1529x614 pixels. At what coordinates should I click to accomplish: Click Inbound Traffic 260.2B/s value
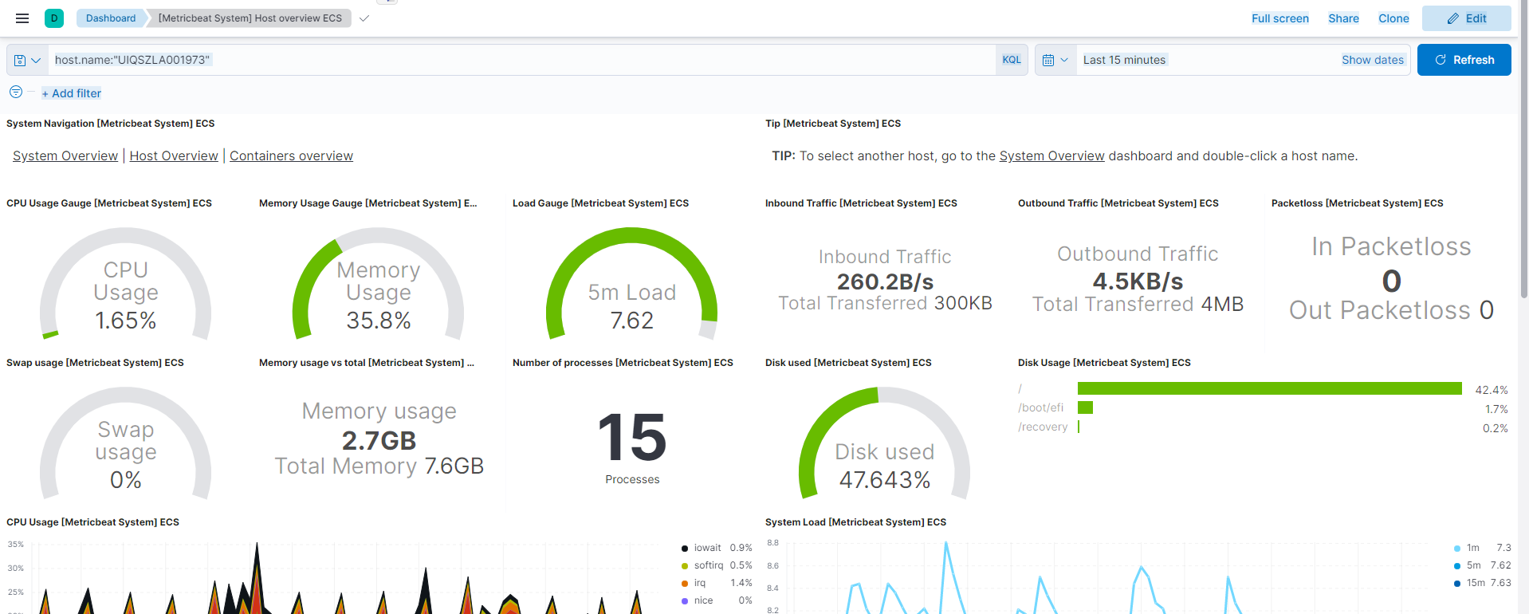[885, 281]
